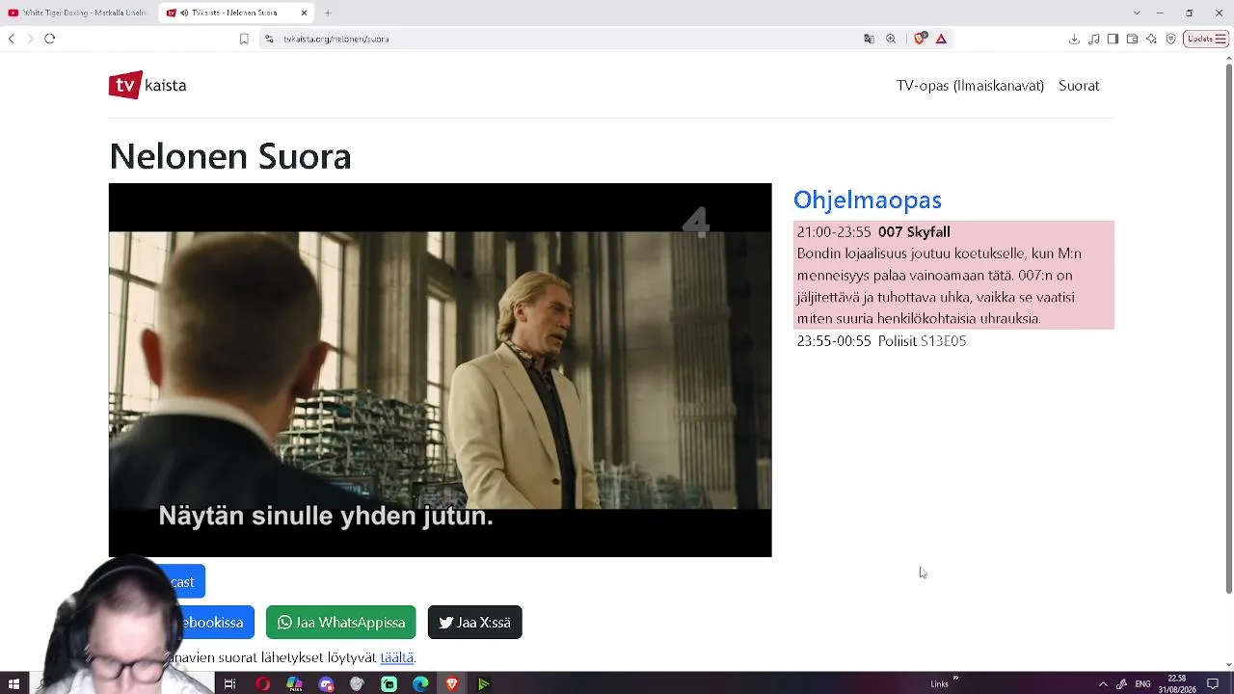Open Task View on the taskbar

pyautogui.click(x=229, y=684)
